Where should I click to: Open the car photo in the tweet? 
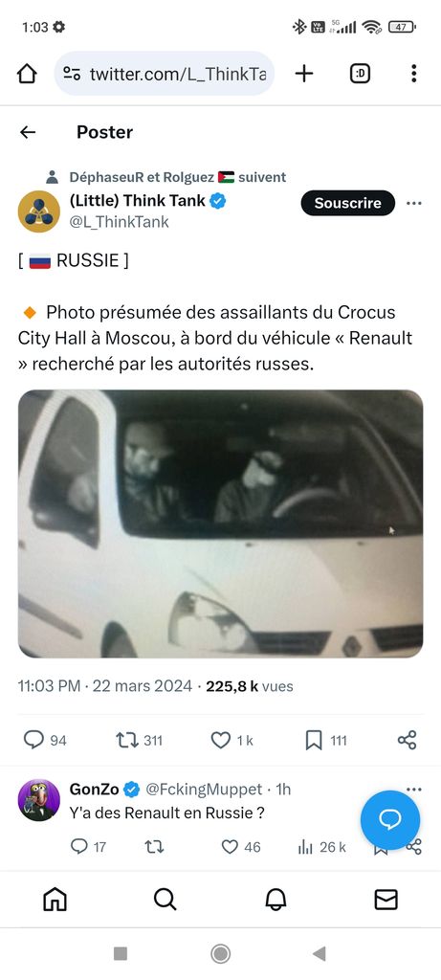[x=220, y=523]
